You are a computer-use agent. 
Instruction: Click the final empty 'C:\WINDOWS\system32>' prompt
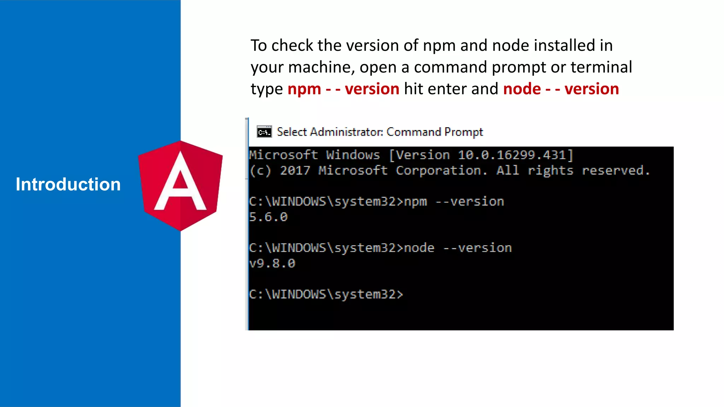(x=326, y=294)
